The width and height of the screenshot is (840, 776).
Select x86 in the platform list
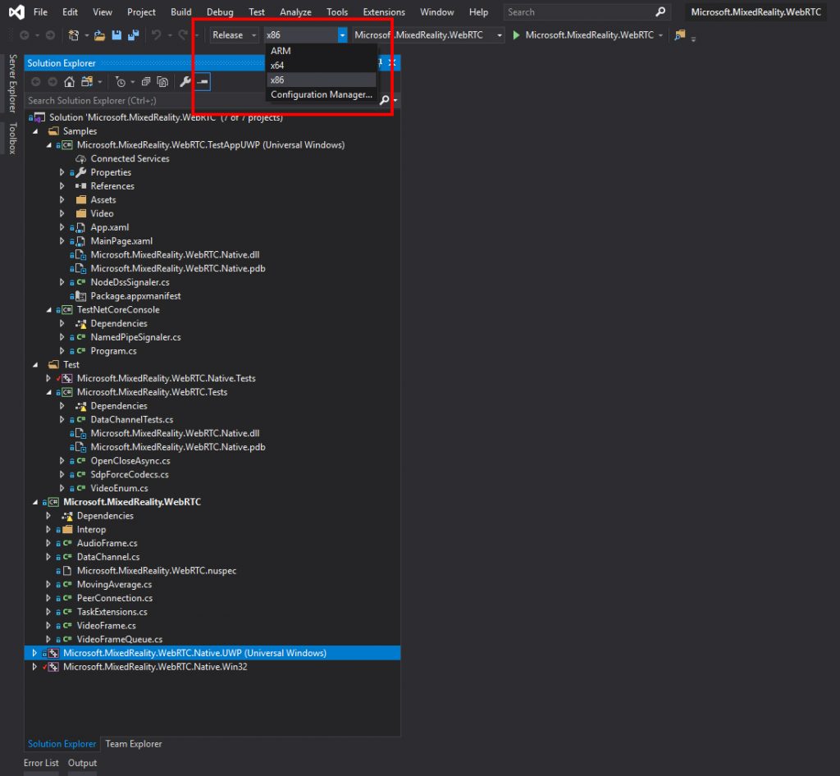point(321,80)
